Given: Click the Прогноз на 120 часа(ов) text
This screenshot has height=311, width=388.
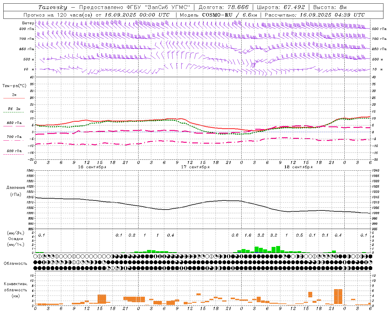Looking at the screenshot, I should click(x=59, y=15).
